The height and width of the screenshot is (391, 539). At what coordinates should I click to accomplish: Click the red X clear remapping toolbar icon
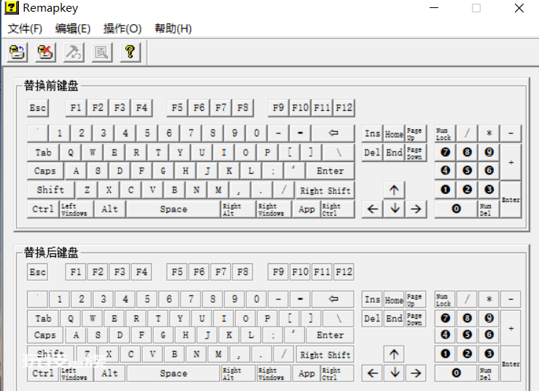point(45,53)
